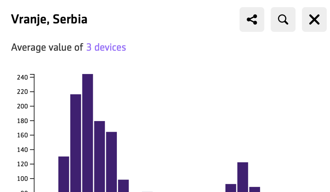Pick the bar at roughly 164
The height and width of the screenshot is (192, 330).
(x=111, y=161)
